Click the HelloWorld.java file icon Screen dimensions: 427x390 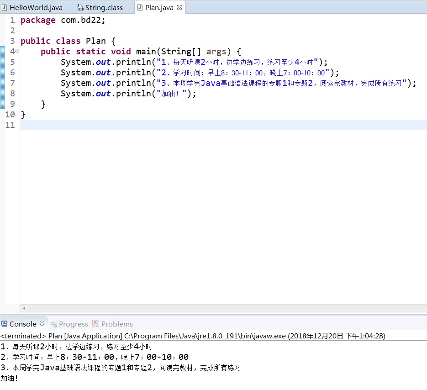click(4, 7)
